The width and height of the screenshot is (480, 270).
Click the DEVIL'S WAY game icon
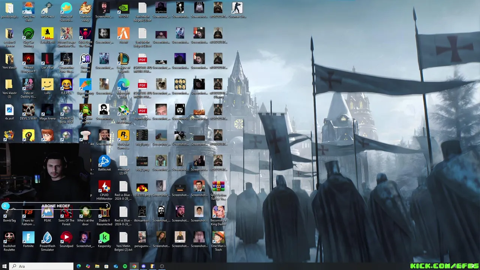tap(28, 112)
